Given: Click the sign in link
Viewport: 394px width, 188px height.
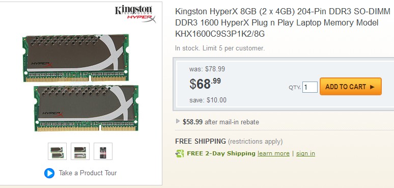Looking at the screenshot, I should [x=305, y=153].
